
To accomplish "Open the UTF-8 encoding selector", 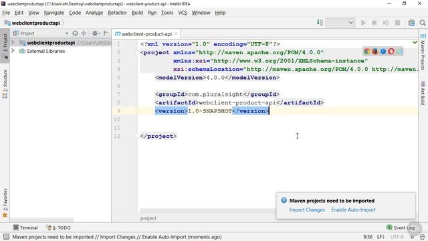I will (x=397, y=237).
